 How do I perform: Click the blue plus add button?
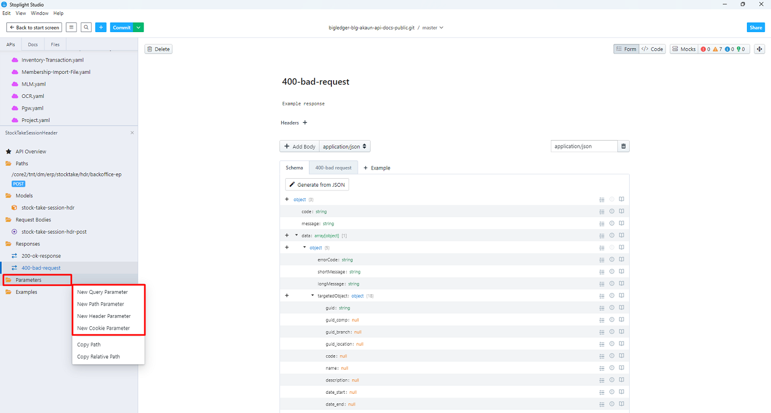(101, 27)
